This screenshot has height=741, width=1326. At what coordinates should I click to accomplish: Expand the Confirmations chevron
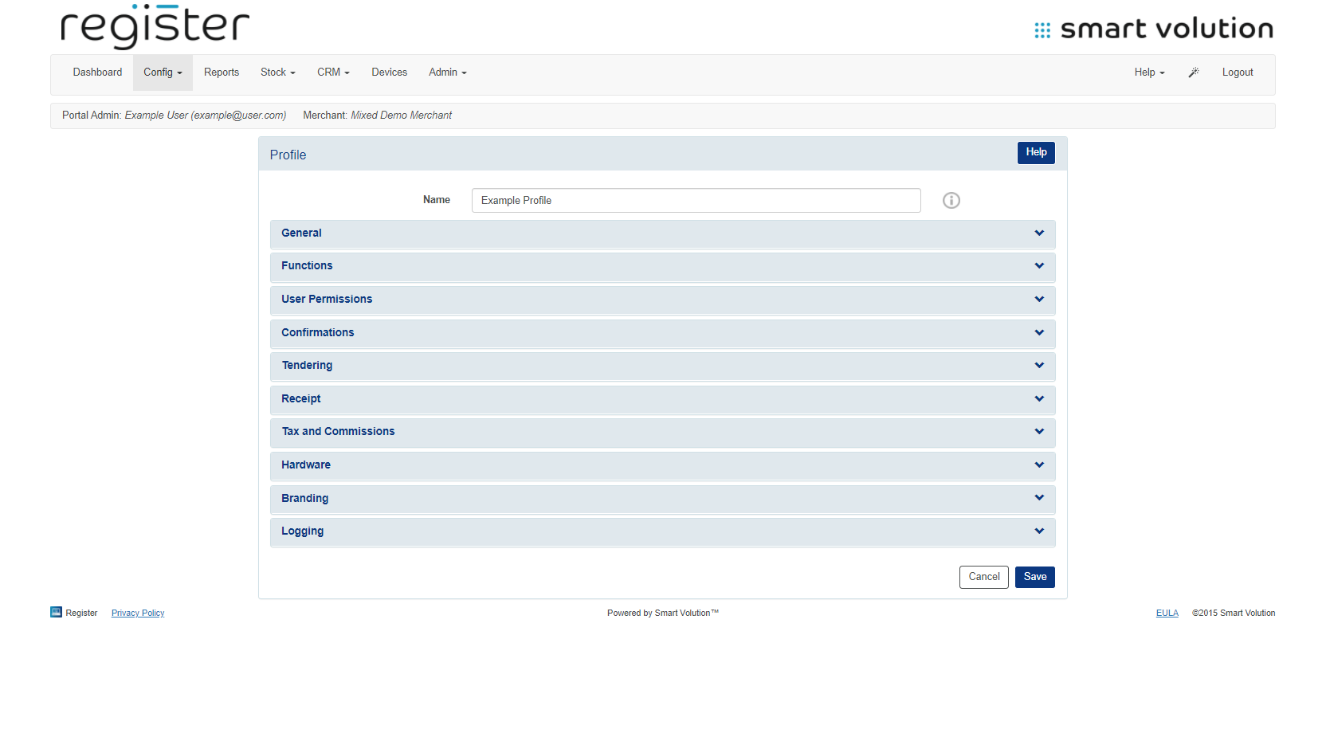tap(1039, 333)
